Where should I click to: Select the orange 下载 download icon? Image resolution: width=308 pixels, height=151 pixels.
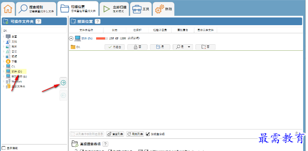point(8,61)
